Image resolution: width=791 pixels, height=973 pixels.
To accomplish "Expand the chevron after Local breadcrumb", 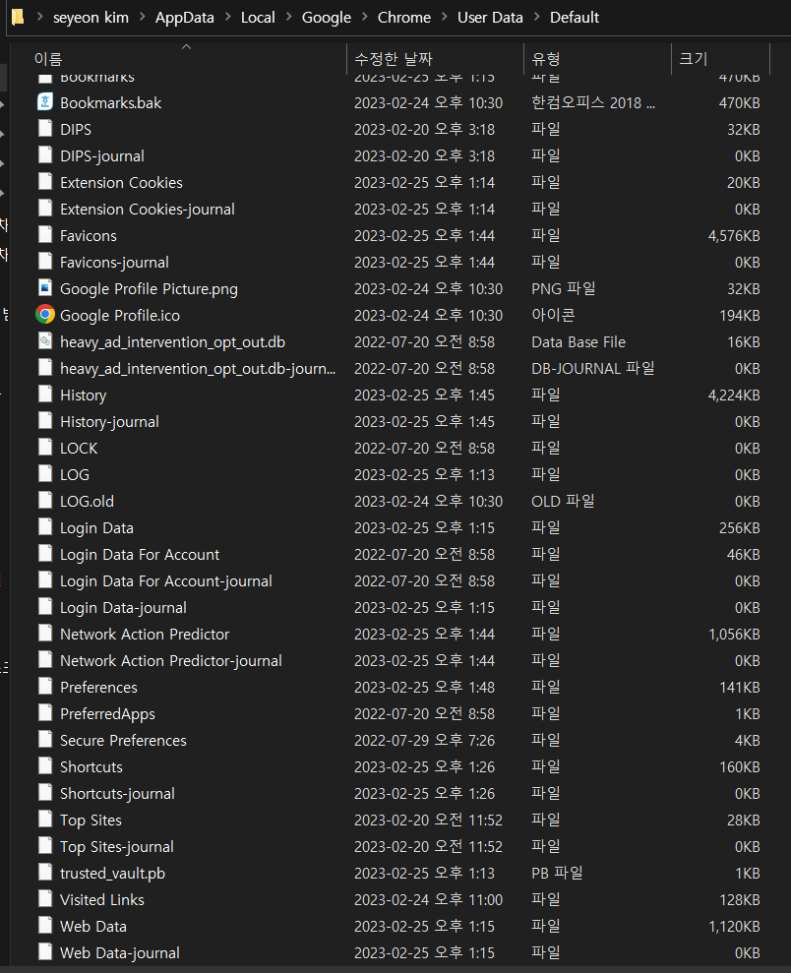I will [x=288, y=18].
